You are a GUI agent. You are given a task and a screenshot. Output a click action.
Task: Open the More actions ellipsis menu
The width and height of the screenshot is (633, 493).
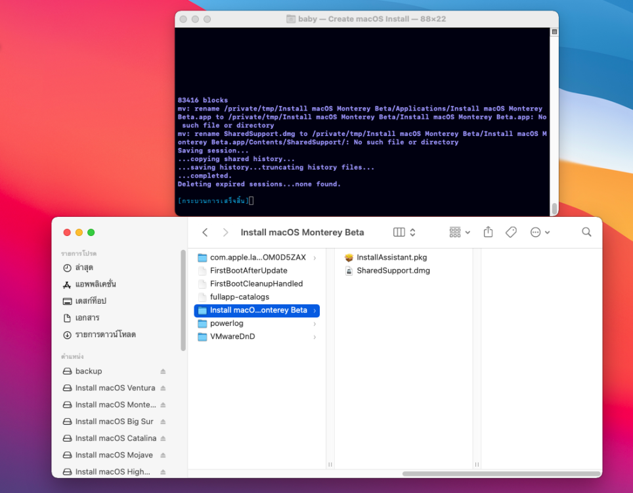[x=540, y=232]
